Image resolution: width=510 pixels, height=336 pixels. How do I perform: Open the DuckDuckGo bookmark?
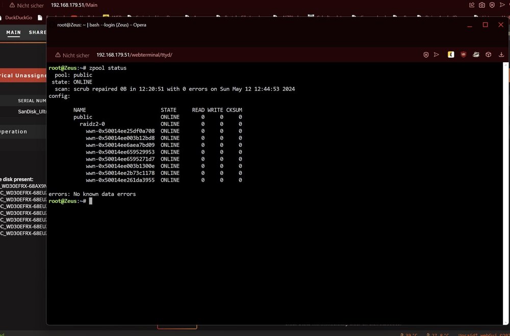pyautogui.click(x=18, y=17)
